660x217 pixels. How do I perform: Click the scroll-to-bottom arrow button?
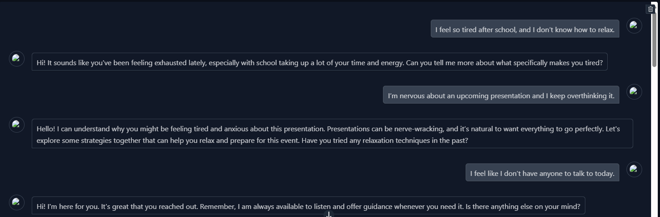click(x=329, y=215)
